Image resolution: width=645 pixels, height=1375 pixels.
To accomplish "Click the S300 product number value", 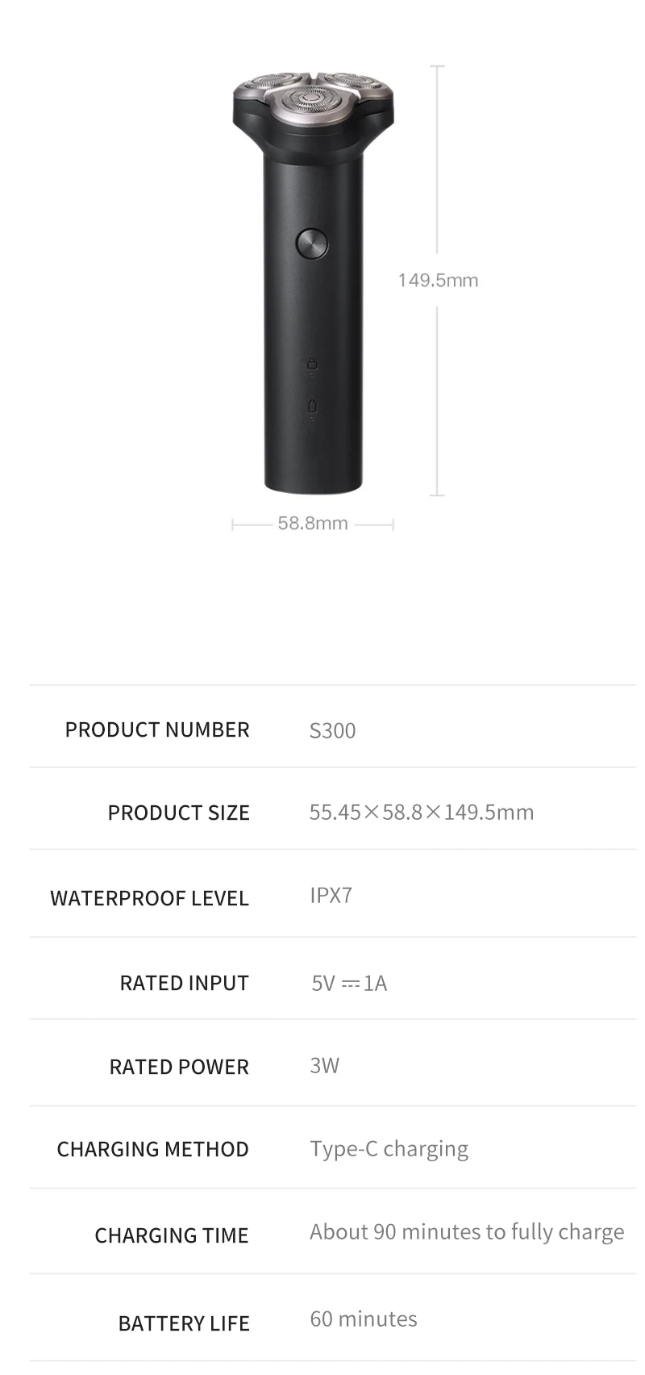I will tap(332, 730).
